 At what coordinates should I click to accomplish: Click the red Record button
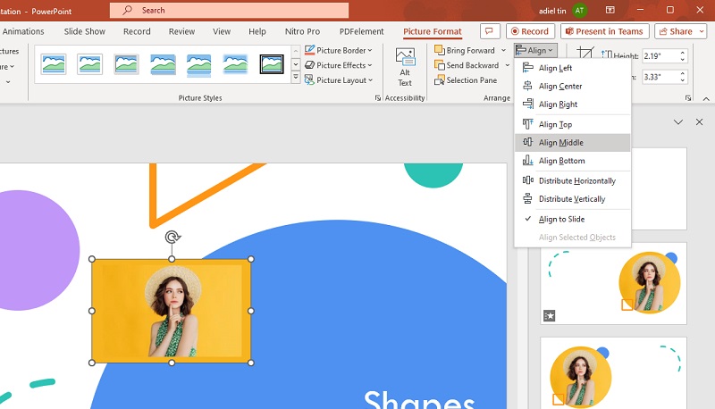click(530, 31)
